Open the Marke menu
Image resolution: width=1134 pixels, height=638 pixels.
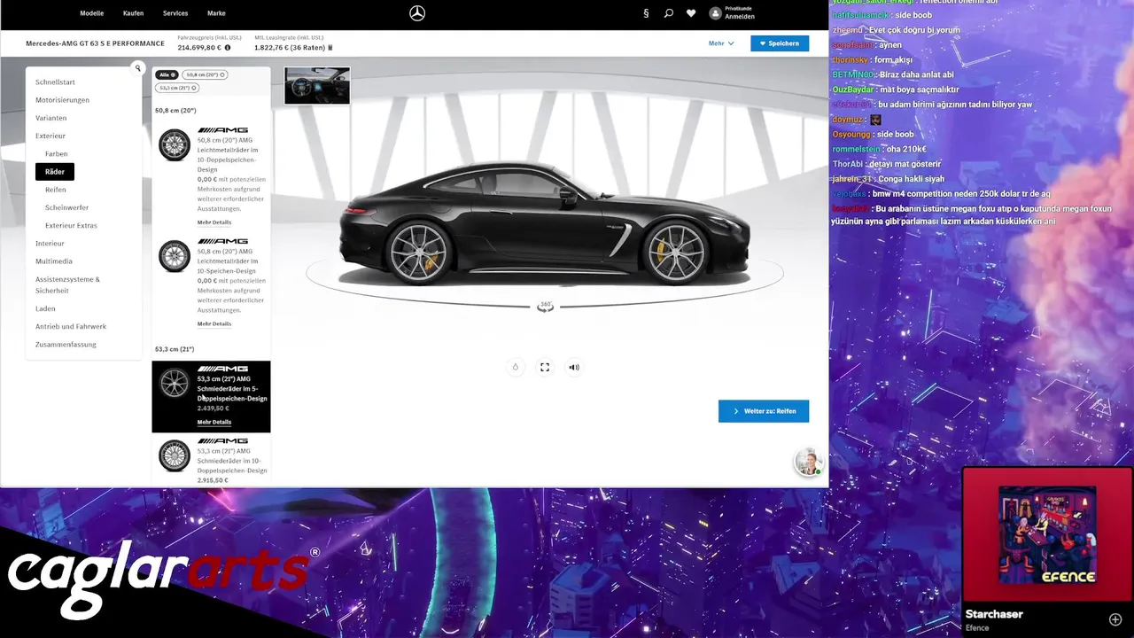tap(216, 13)
